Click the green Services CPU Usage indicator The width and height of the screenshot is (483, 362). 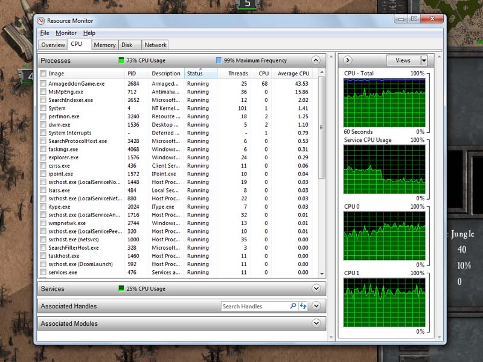(121, 289)
